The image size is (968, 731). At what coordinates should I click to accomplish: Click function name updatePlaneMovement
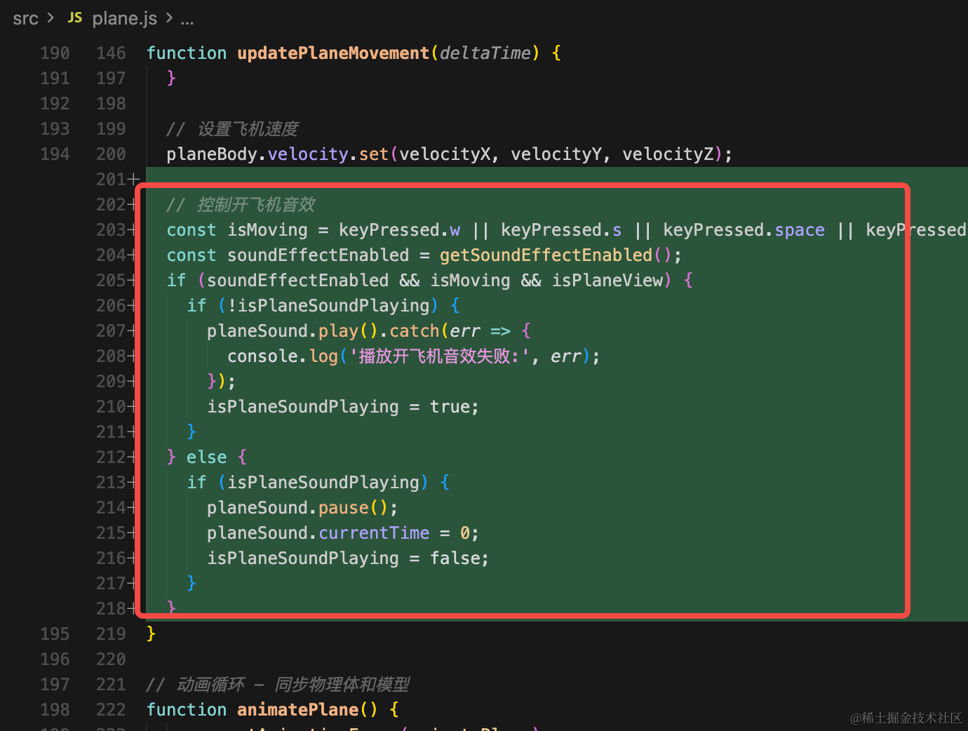pyautogui.click(x=333, y=53)
